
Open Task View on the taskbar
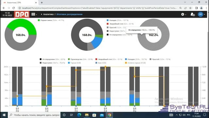point(72,115)
